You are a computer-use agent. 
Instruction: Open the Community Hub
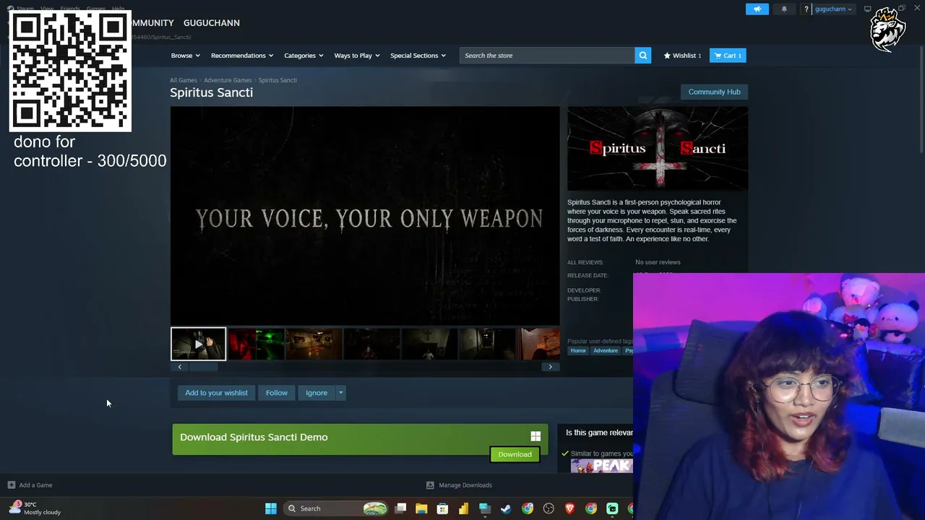point(714,92)
